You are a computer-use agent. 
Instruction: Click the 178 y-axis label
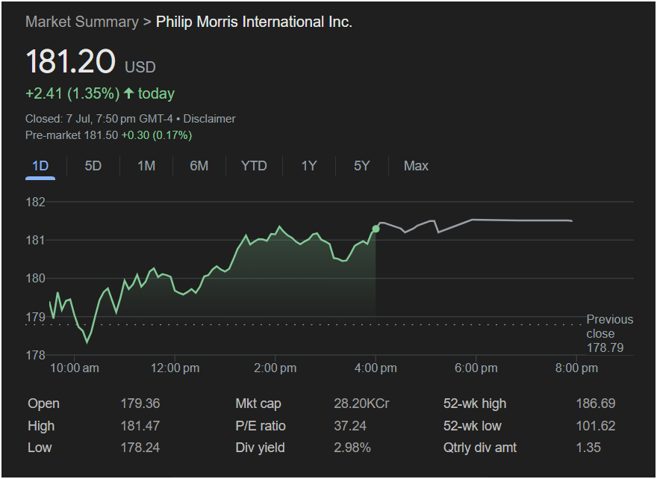(x=36, y=355)
